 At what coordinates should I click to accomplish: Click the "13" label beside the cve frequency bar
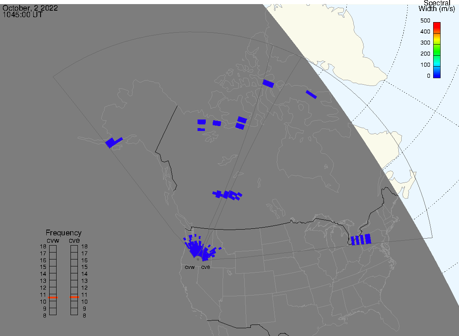84,281
